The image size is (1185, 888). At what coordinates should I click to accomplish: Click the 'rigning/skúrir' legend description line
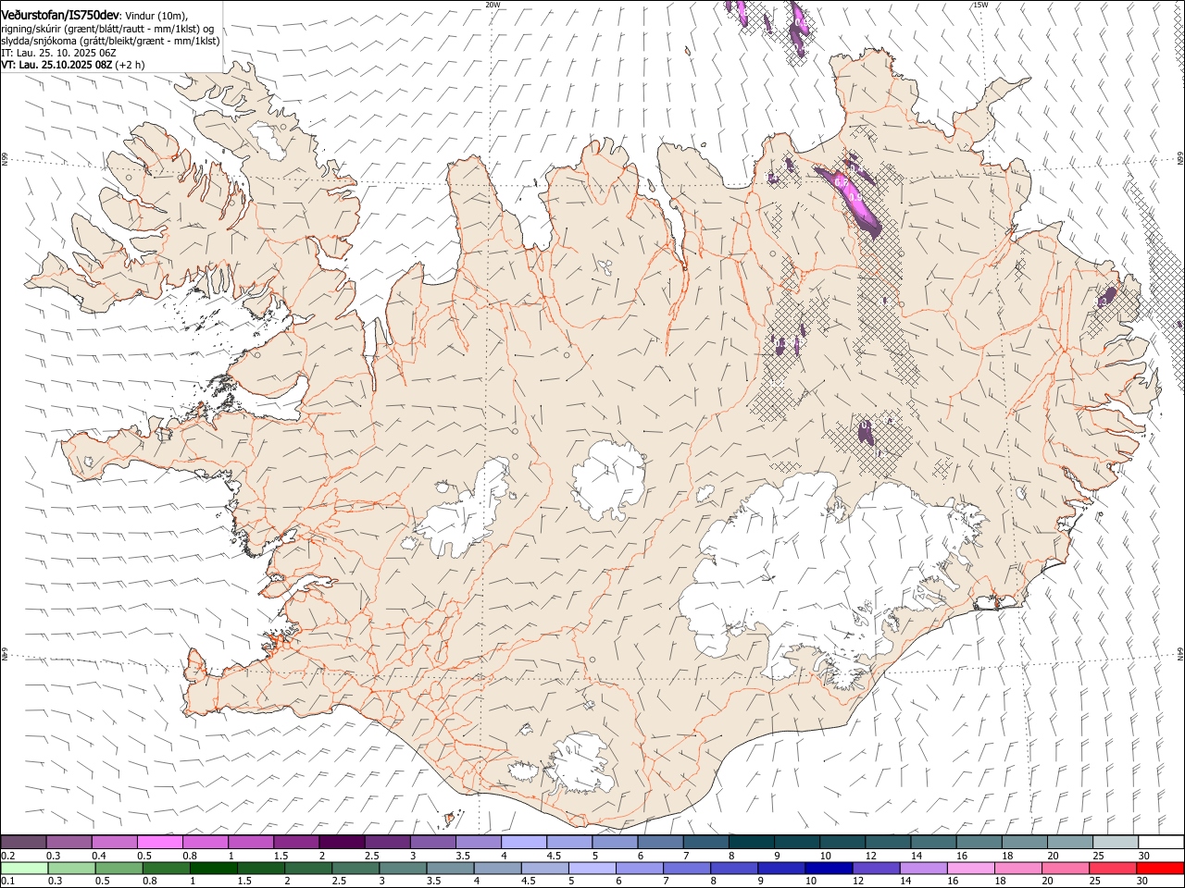coord(108,29)
